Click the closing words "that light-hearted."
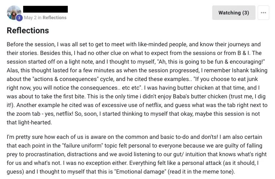Screen dimensions: 275x179 click(29, 123)
